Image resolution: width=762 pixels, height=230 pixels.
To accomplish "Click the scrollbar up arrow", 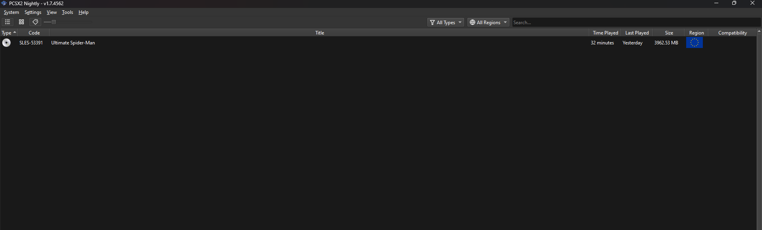I will (759, 31).
